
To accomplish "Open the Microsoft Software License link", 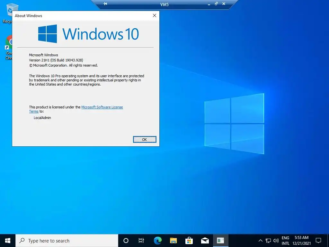I will [x=102, y=107].
